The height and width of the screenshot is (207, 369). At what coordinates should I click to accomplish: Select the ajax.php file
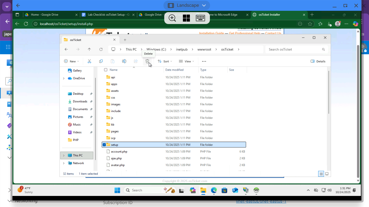point(174,158)
